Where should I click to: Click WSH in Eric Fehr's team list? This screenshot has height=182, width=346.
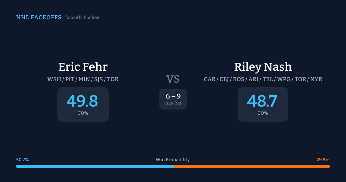pos(54,79)
